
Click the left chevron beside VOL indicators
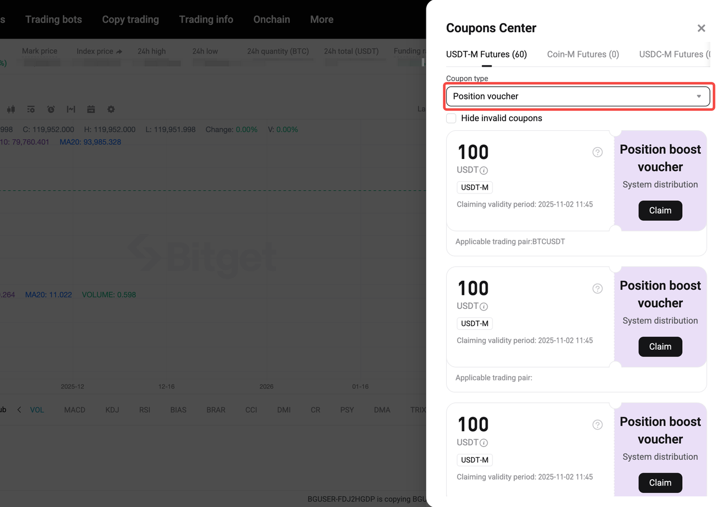coord(19,409)
